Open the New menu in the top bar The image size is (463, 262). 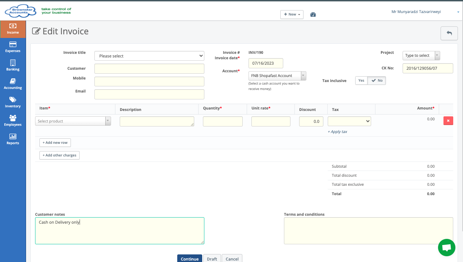292,14
